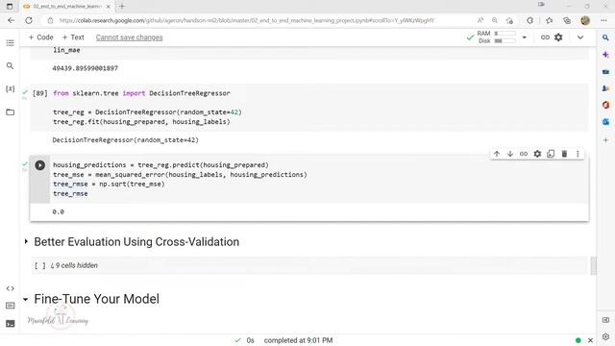Close the 02_end_to_end_machine_learning tab
This screenshot has height=346, width=615.
click(109, 7)
